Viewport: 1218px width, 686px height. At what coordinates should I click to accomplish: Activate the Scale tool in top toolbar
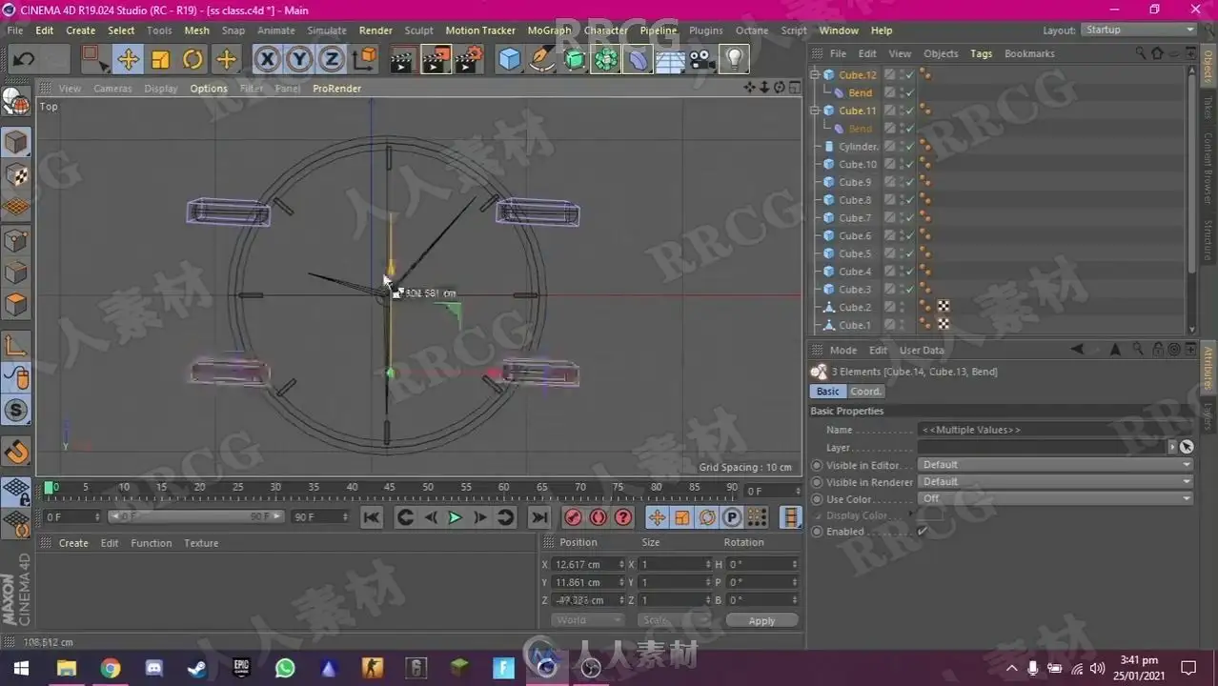point(160,60)
